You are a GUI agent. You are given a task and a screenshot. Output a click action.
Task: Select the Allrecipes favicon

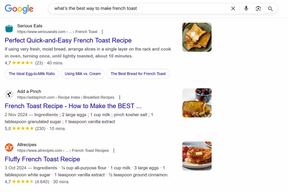[x=9, y=147]
